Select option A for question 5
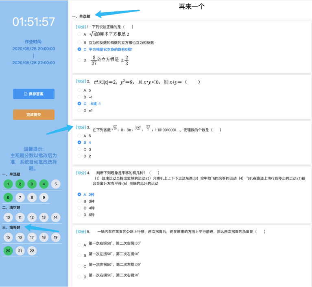 (x=79, y=245)
